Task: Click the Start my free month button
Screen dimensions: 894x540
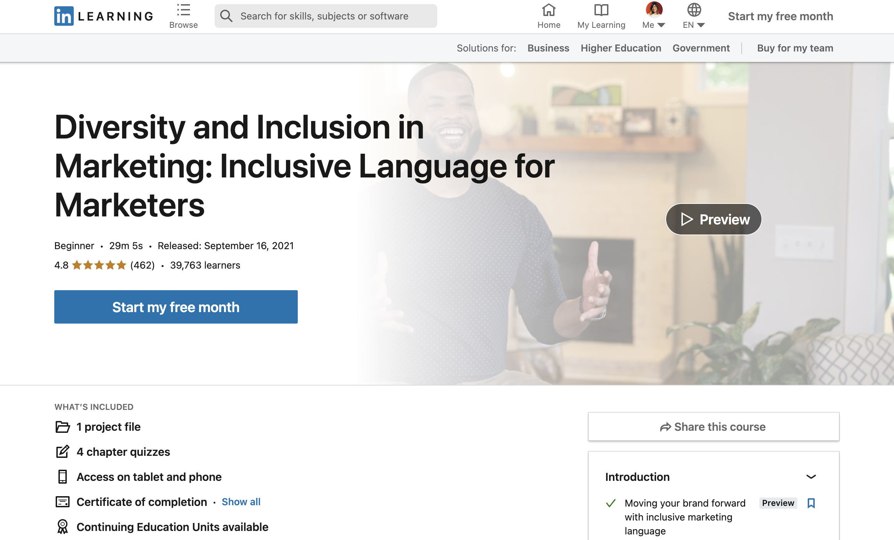Action: pyautogui.click(x=176, y=307)
